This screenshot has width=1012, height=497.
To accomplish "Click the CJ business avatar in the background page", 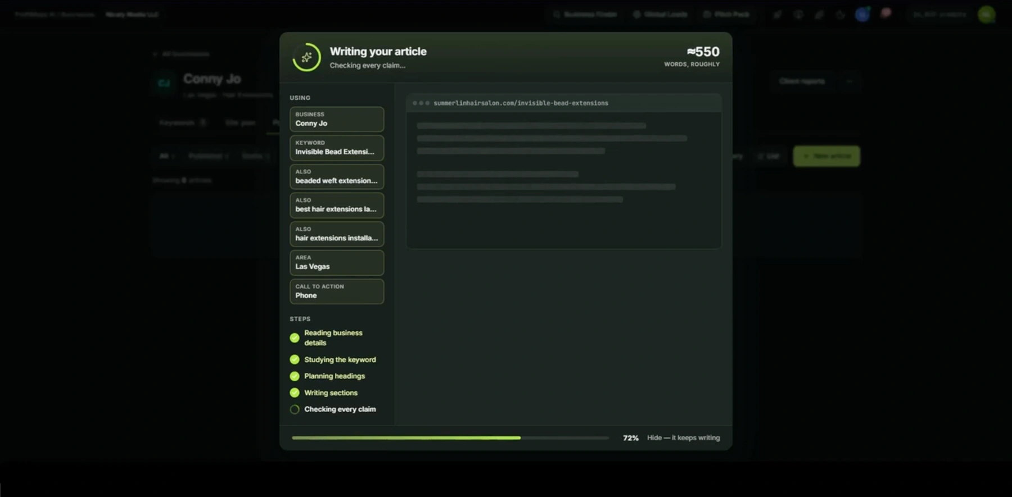I will tap(164, 83).
